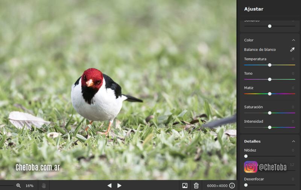The height and width of the screenshot is (190, 301).
Task: Go to the previous image arrow
Action: [109, 185]
